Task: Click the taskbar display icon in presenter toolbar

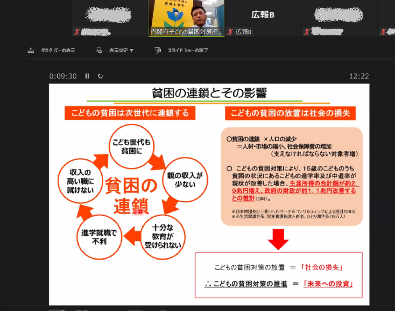Action: (x=31, y=50)
